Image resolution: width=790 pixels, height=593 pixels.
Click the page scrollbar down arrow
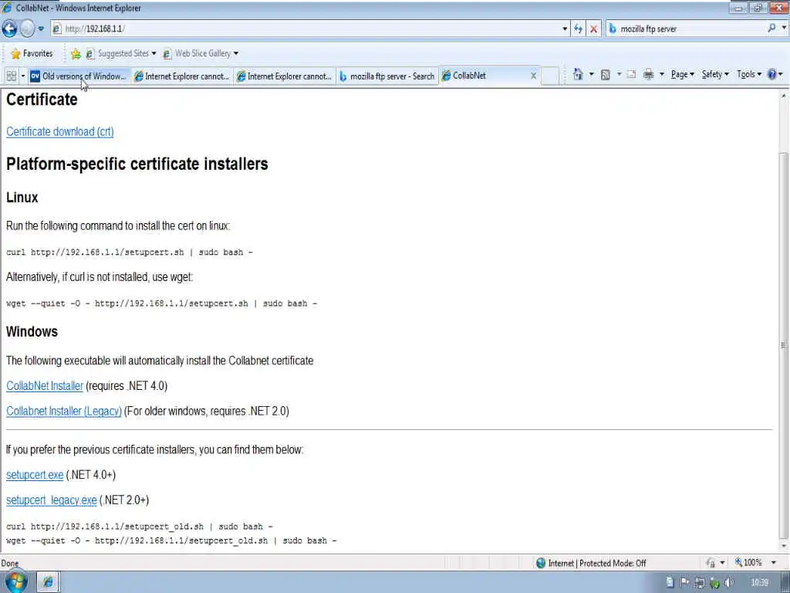(x=784, y=547)
